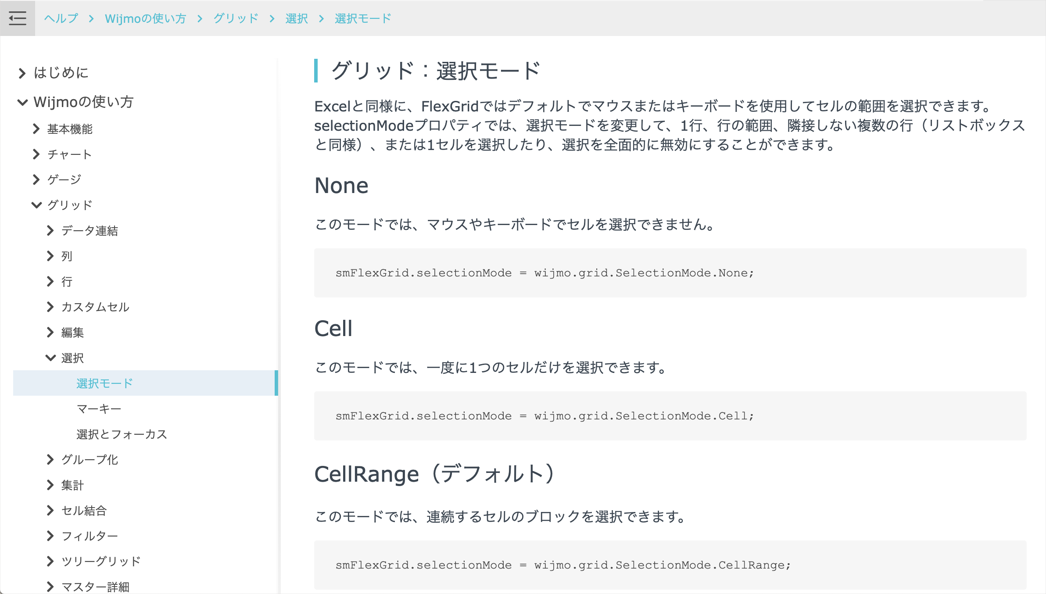
Task: Expand the マスター詳細 tree chevron
Action: [50, 587]
